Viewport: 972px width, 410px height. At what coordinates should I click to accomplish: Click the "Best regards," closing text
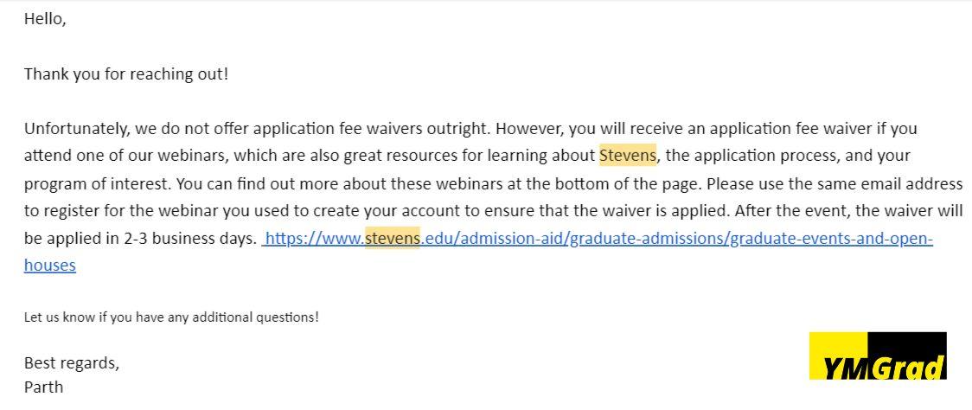coord(72,363)
